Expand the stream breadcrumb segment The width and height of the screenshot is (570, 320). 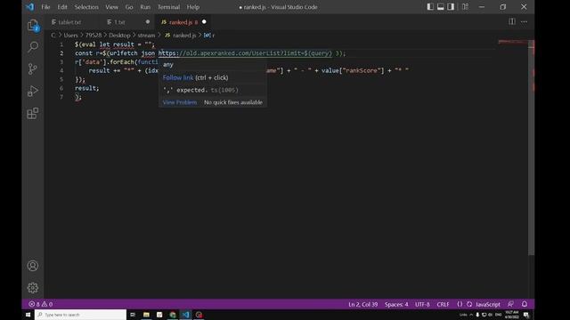[146, 36]
